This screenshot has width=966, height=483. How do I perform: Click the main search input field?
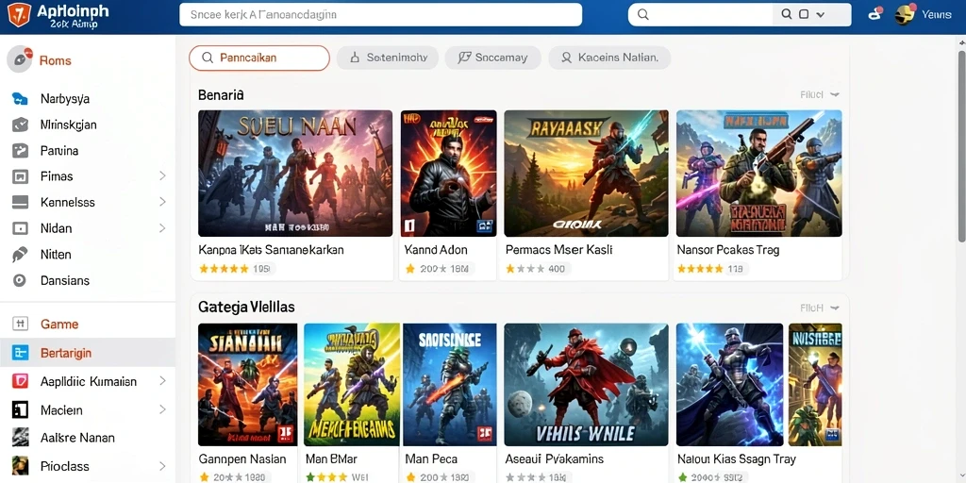(x=381, y=14)
